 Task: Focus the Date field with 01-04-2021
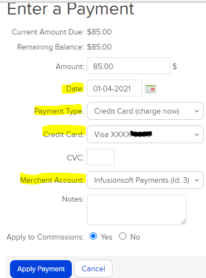click(115, 88)
